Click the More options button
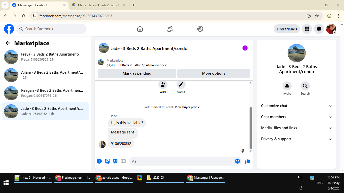Image resolution: width=344 pixels, height=193 pixels. click(214, 73)
